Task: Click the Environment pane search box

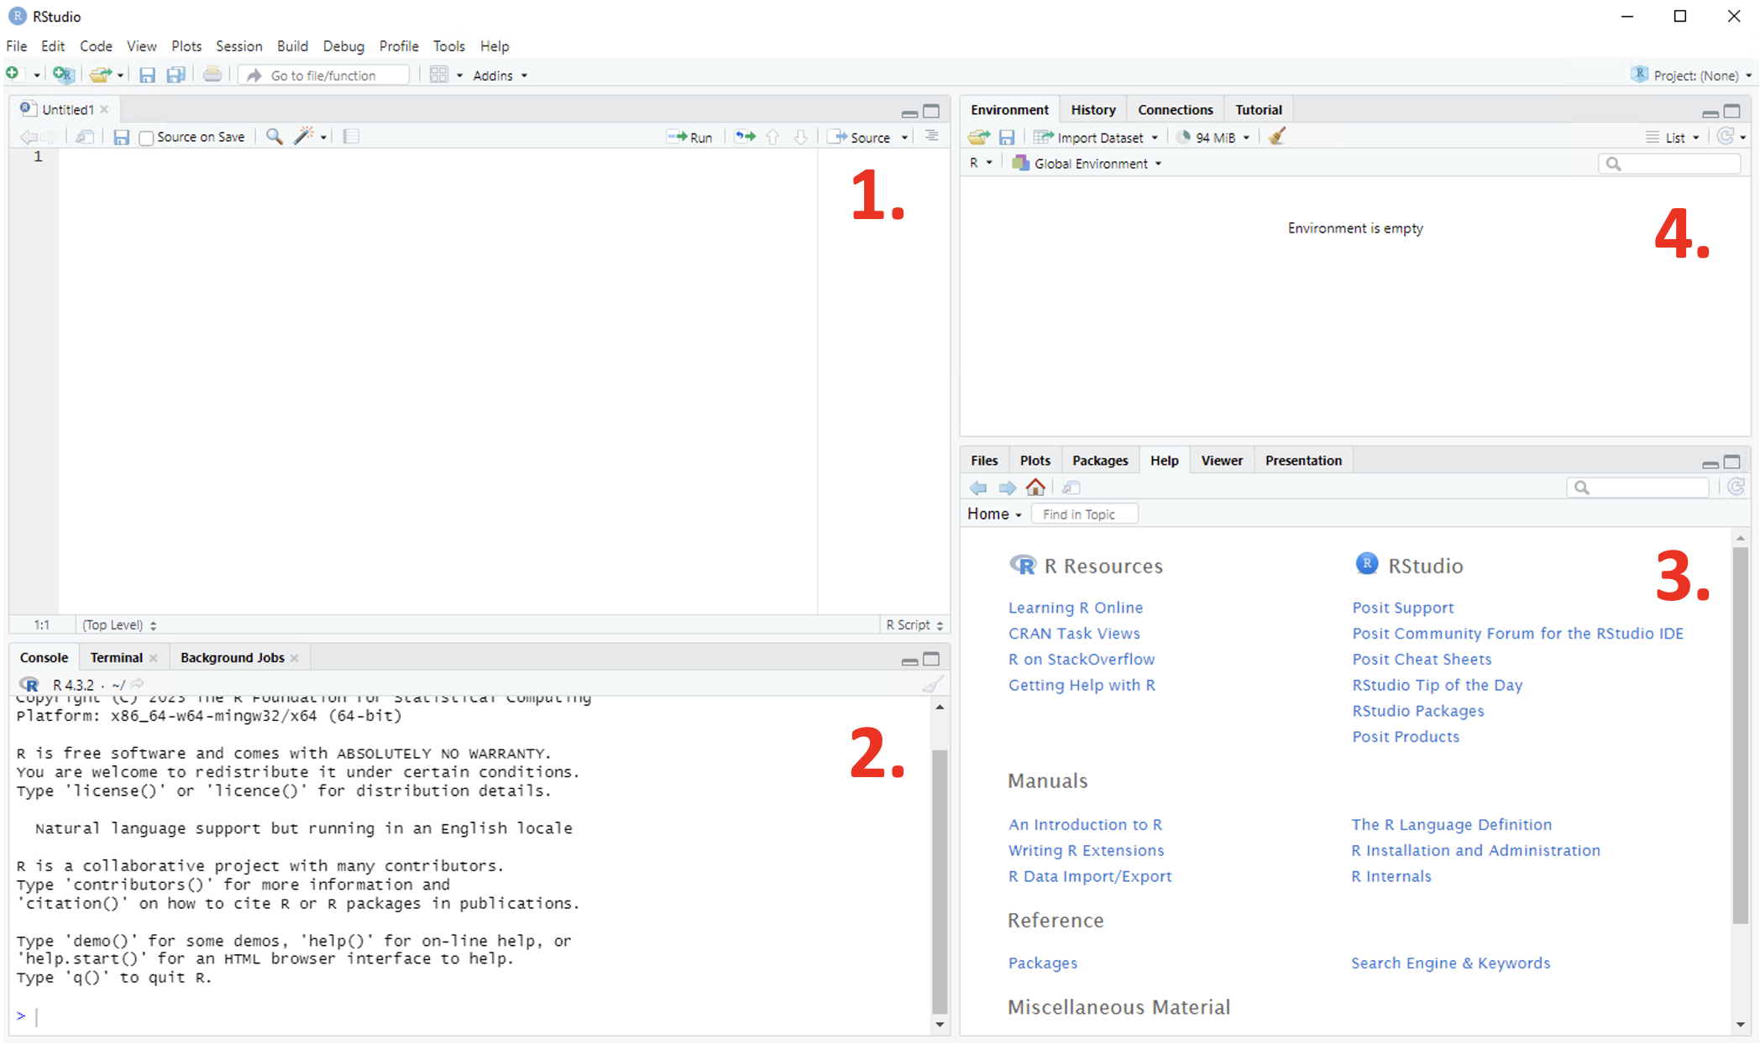Action: [x=1670, y=164]
